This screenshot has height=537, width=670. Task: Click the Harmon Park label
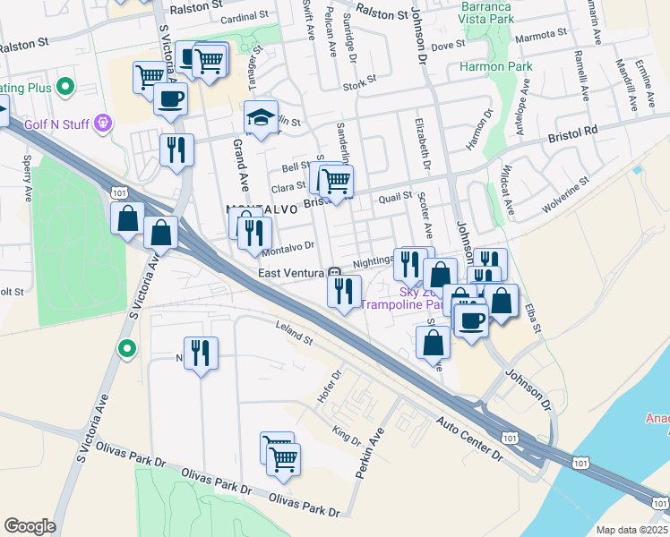[495, 66]
